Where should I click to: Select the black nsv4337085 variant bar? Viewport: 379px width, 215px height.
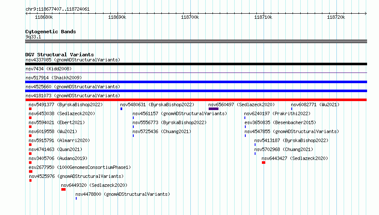pyautogui.click(x=196, y=64)
